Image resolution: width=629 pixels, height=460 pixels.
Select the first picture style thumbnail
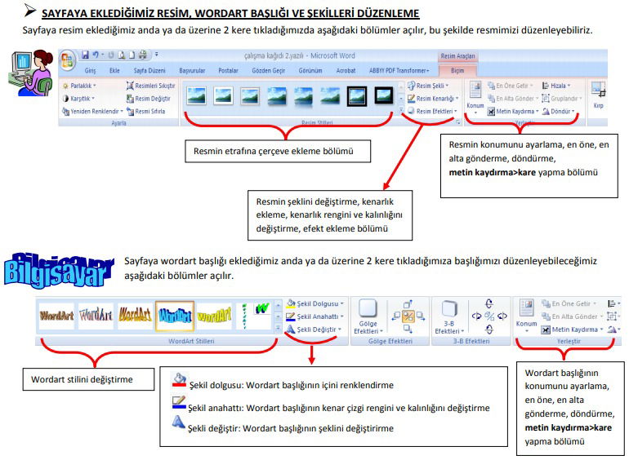(x=197, y=96)
